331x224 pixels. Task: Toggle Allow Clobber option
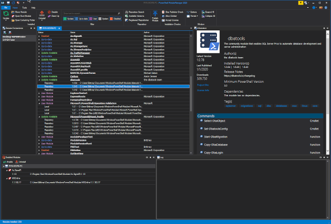[169, 16]
